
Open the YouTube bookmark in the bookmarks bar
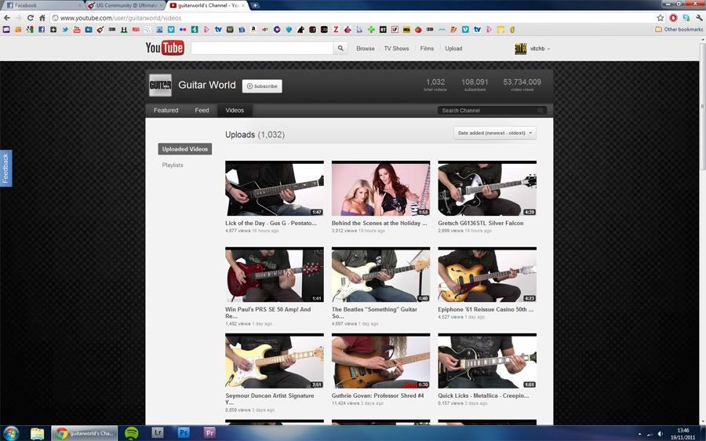[x=77, y=30]
